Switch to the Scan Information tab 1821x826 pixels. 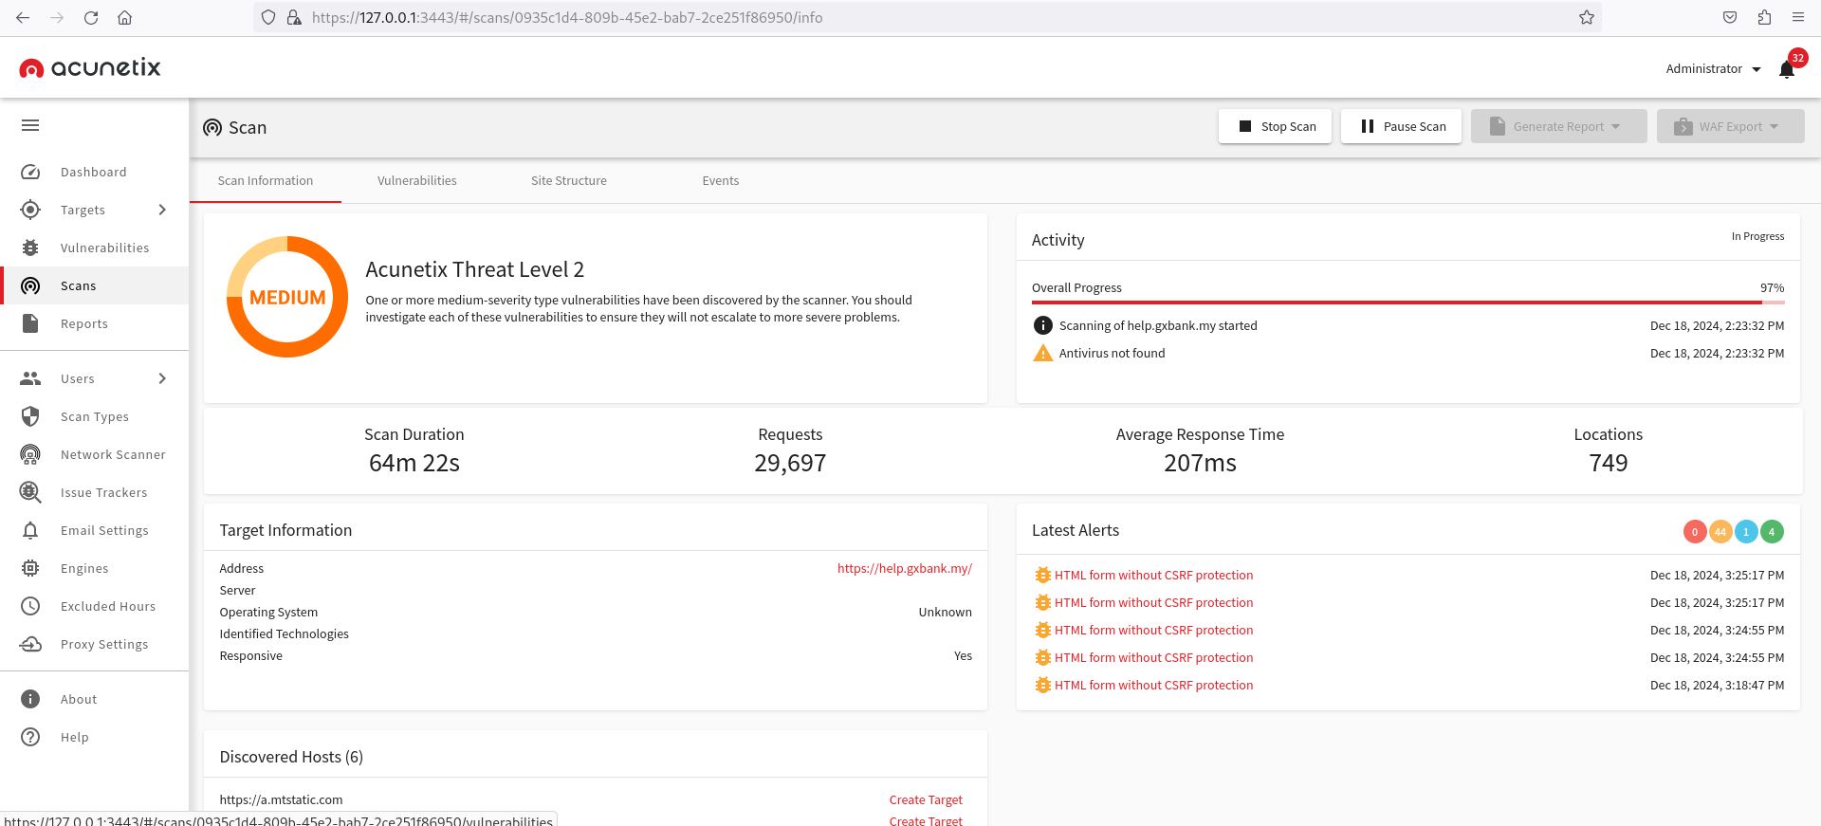(x=266, y=180)
